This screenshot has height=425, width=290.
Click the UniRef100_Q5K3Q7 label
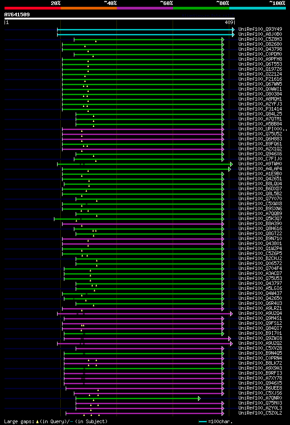coord(260,218)
